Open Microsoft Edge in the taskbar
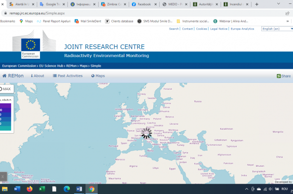 (67, 189)
